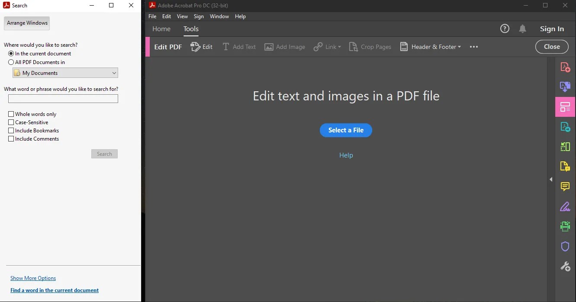Select the Edit tool in the toolbar
This screenshot has height=302, width=576.
(202, 47)
